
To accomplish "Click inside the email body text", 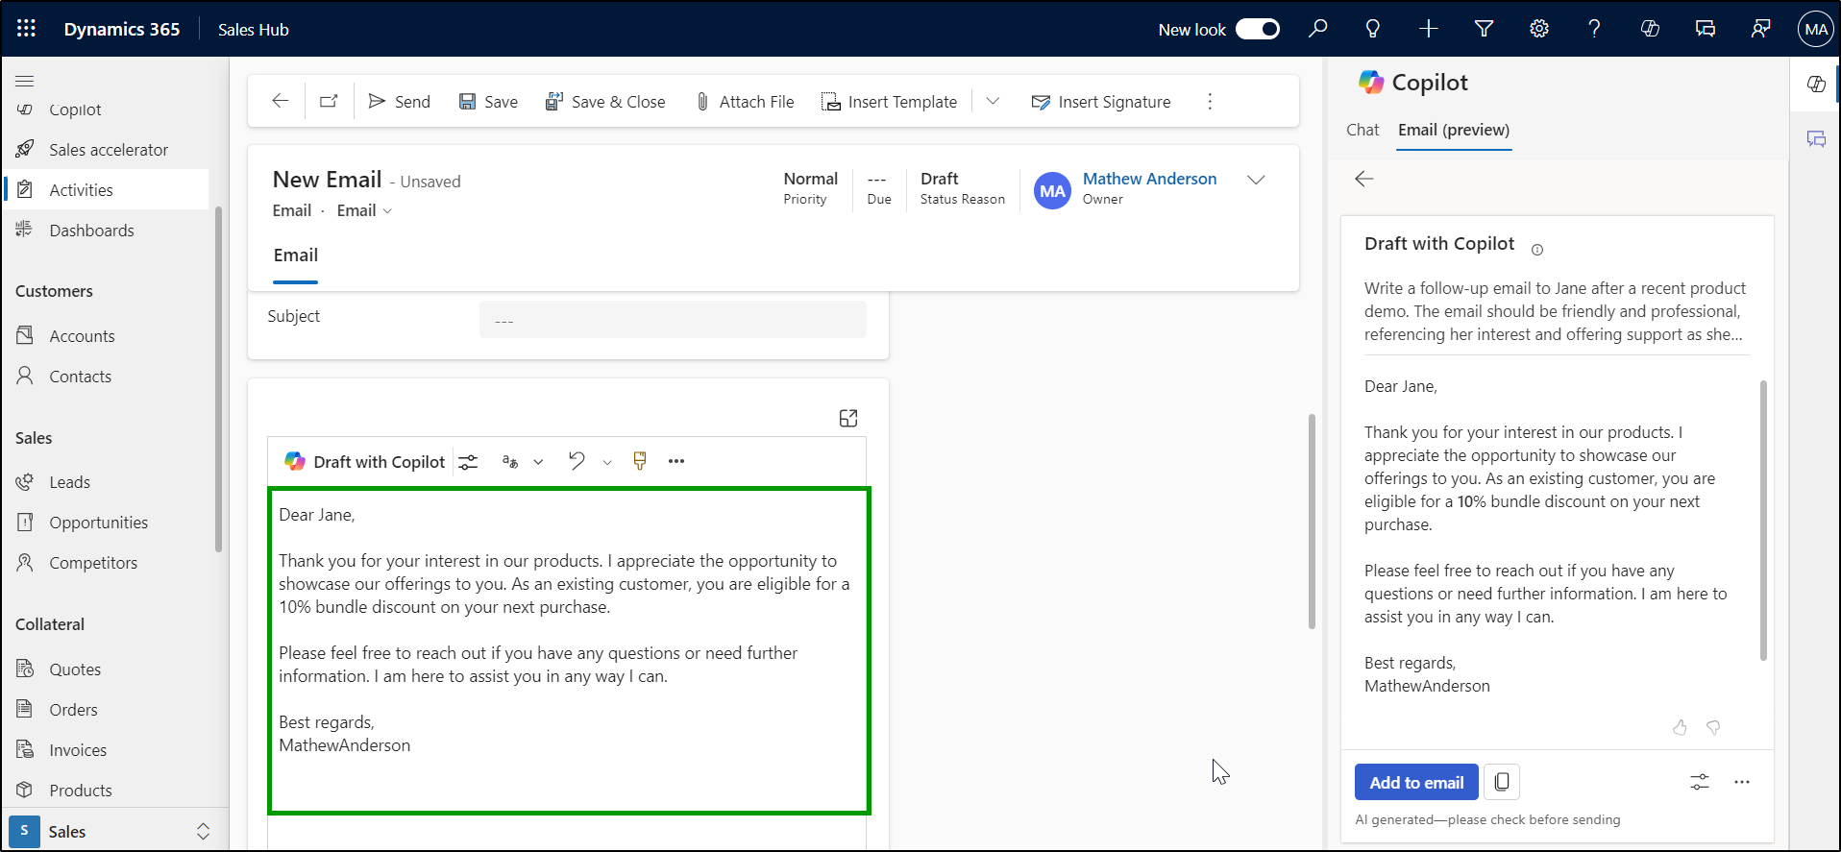I will (569, 650).
